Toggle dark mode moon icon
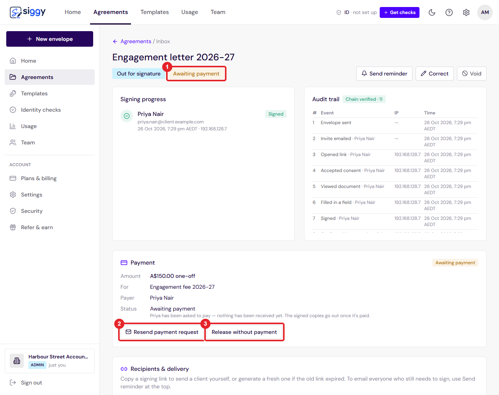This screenshot has height=395, width=499. point(432,12)
